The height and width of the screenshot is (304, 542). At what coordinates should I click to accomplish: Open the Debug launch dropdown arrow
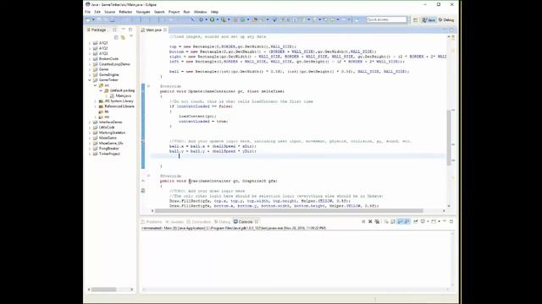206,19
